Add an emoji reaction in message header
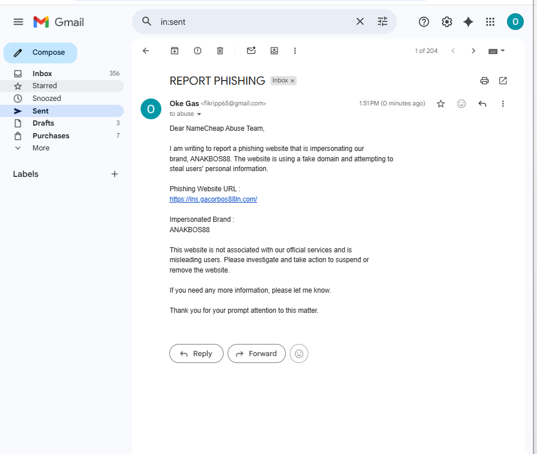537x454 pixels. 462,104
